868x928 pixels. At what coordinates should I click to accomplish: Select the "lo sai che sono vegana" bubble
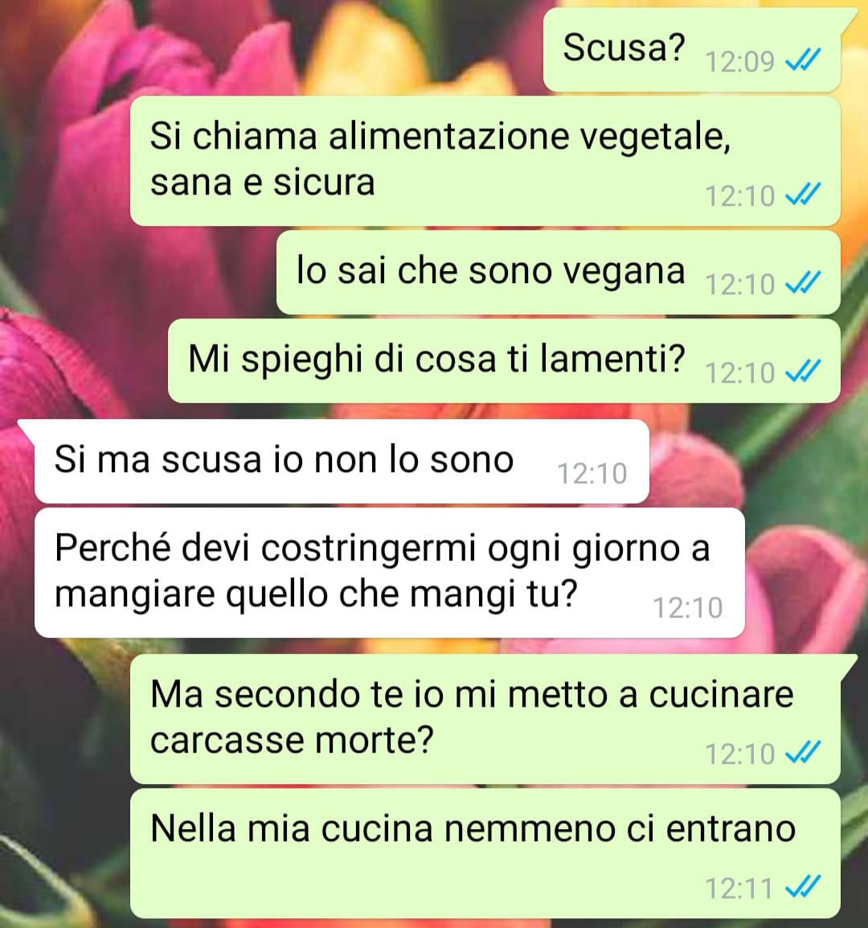pyautogui.click(x=559, y=273)
